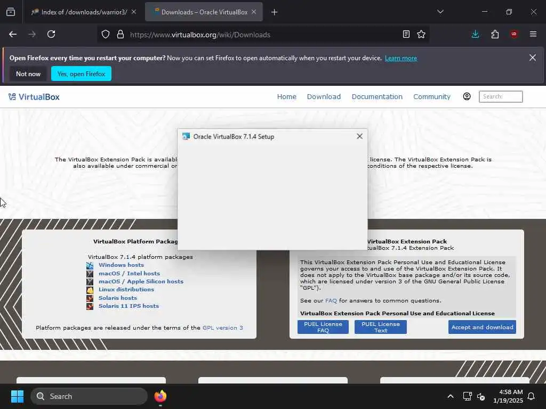Open the notifications bell icon

pyautogui.click(x=532, y=396)
